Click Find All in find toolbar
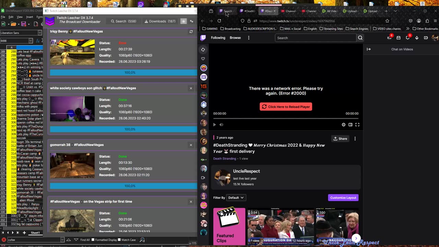This screenshot has width=439, height=247. tap(85, 240)
